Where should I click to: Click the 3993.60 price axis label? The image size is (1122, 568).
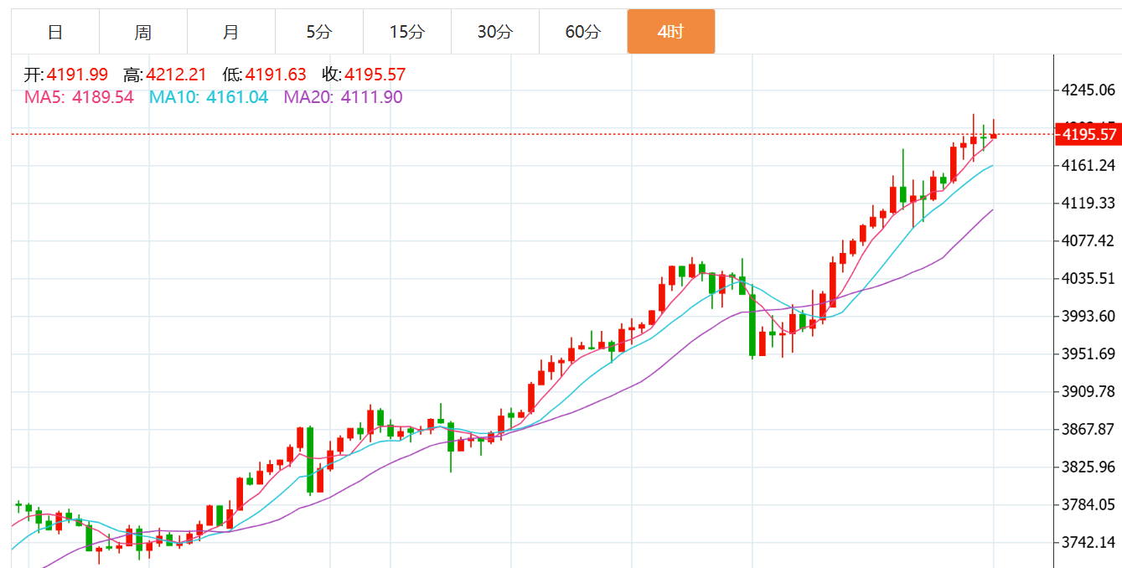(x=1088, y=316)
